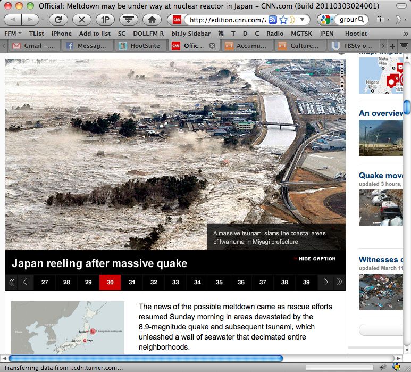The height and width of the screenshot is (372, 411).
Task: Close the active CNN tab
Action: (212, 46)
